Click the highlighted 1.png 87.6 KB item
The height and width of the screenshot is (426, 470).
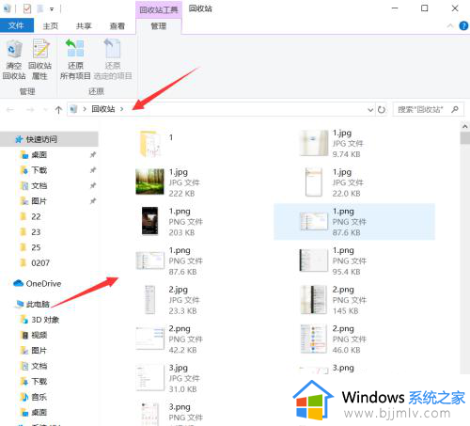pos(354,221)
